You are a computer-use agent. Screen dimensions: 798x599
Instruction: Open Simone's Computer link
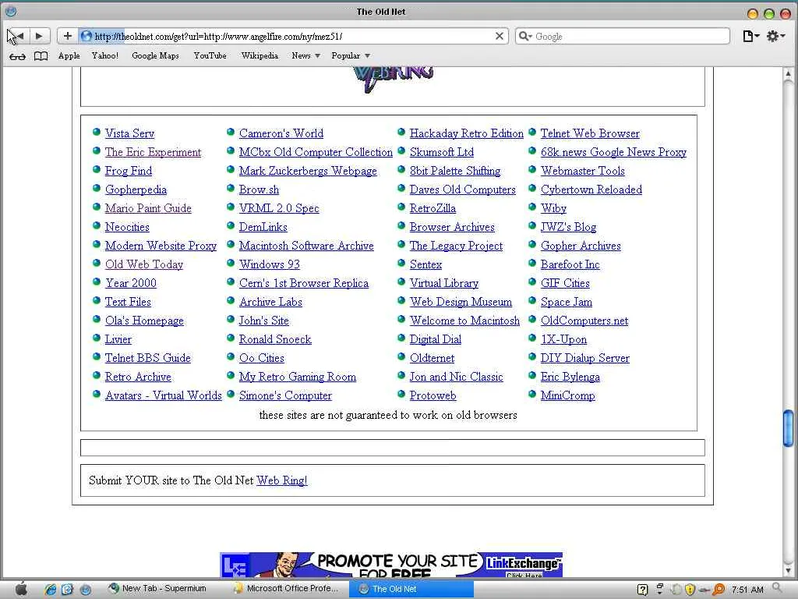point(285,395)
